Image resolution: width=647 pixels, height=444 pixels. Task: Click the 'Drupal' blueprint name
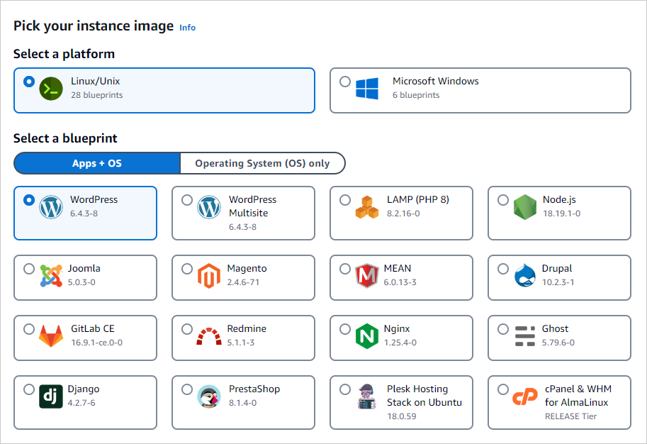[x=556, y=269]
